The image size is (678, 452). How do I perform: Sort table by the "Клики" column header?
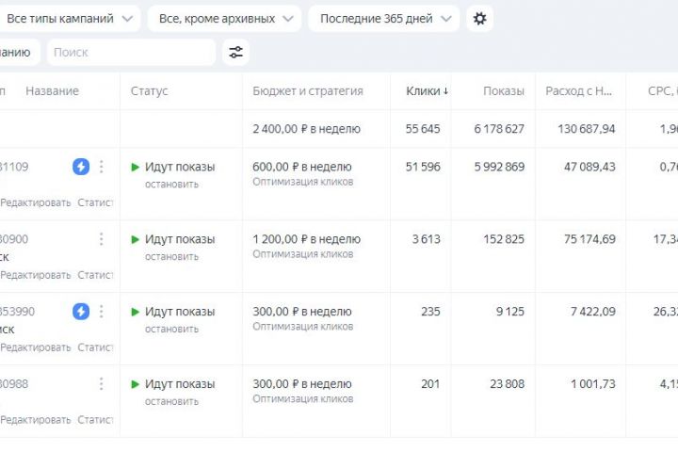click(427, 91)
